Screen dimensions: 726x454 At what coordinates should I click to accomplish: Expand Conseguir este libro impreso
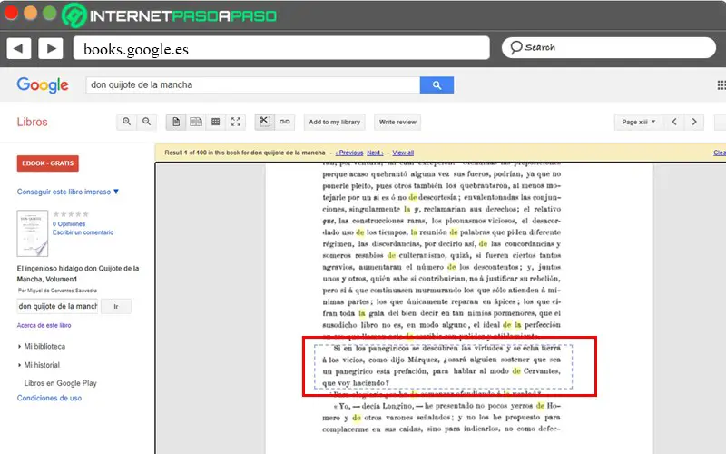click(x=67, y=192)
